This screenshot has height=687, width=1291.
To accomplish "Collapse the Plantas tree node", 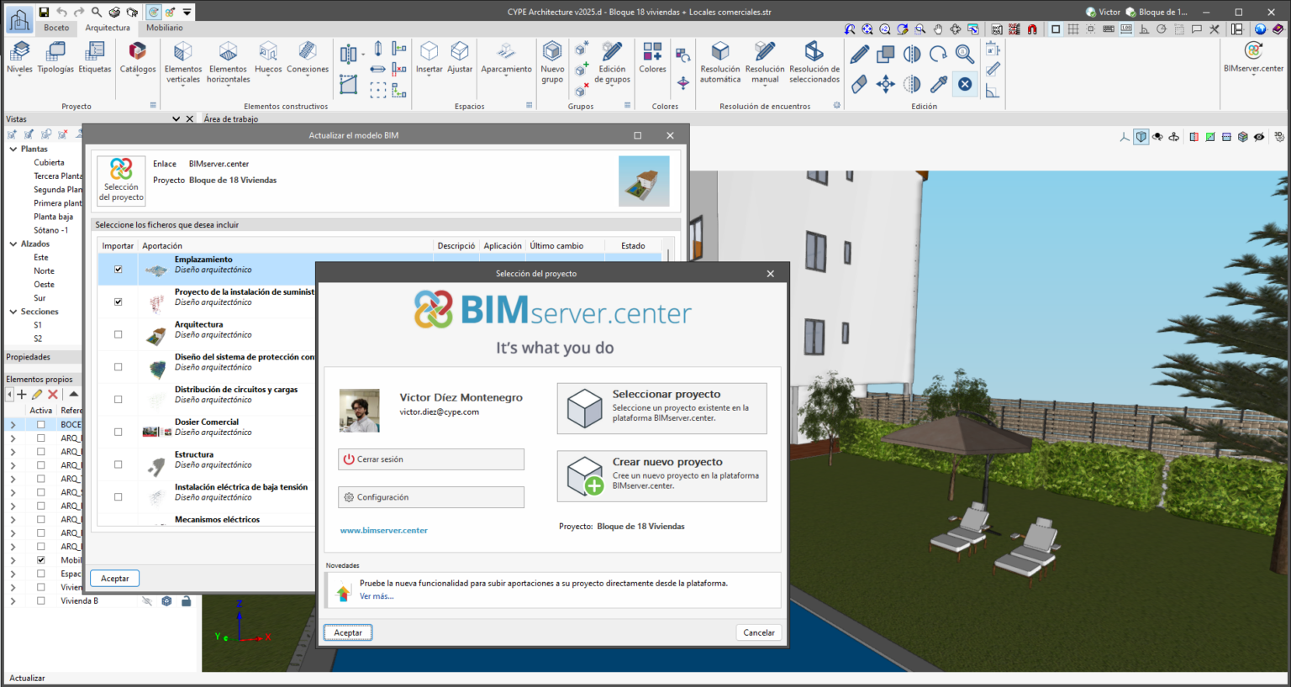I will pos(13,149).
